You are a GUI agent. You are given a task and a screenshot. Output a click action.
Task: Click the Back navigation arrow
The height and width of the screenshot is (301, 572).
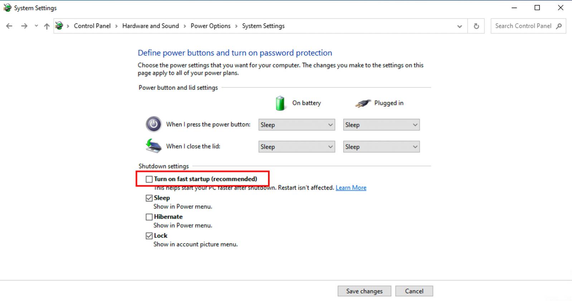[9, 26]
